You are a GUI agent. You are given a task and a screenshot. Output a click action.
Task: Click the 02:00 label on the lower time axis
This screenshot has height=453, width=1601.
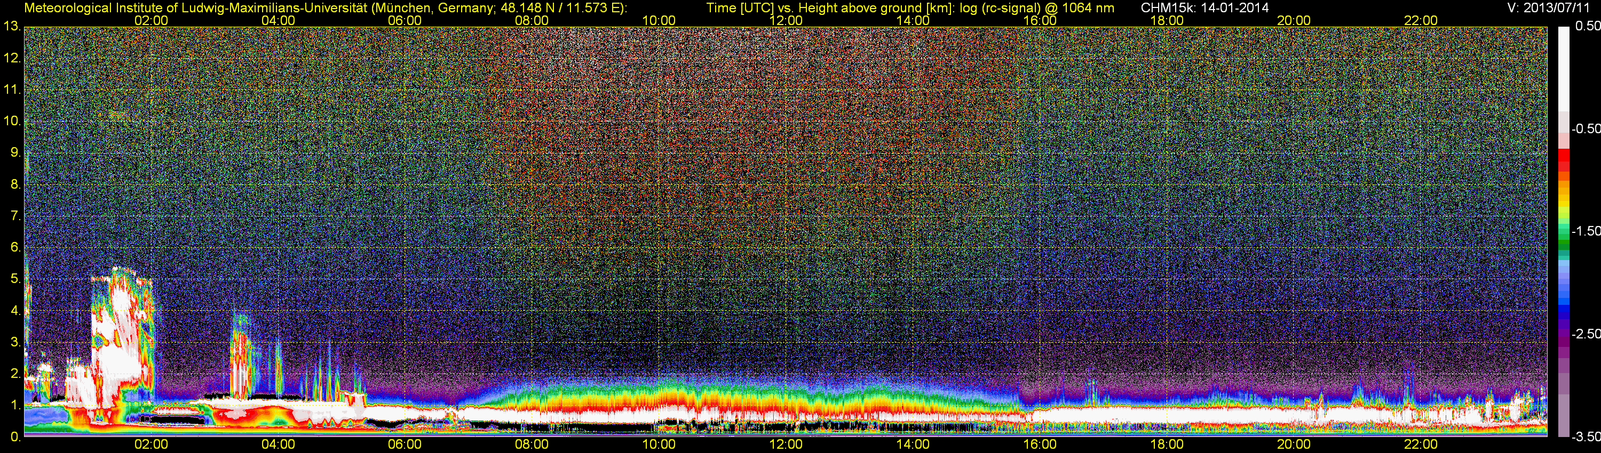[151, 444]
